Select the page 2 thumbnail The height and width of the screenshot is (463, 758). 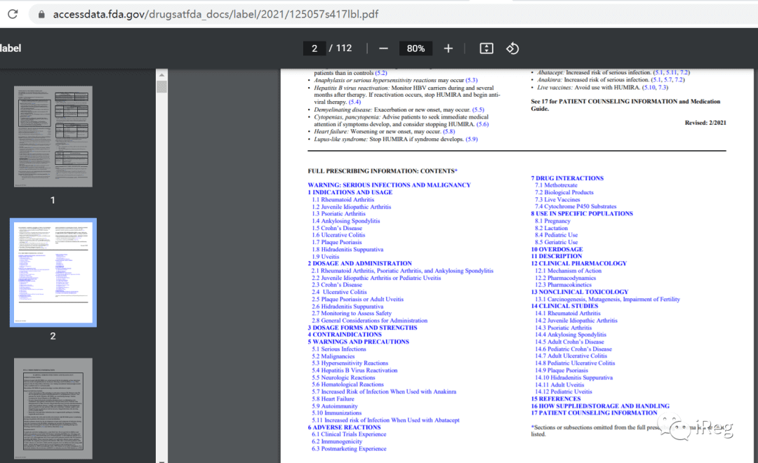click(53, 273)
